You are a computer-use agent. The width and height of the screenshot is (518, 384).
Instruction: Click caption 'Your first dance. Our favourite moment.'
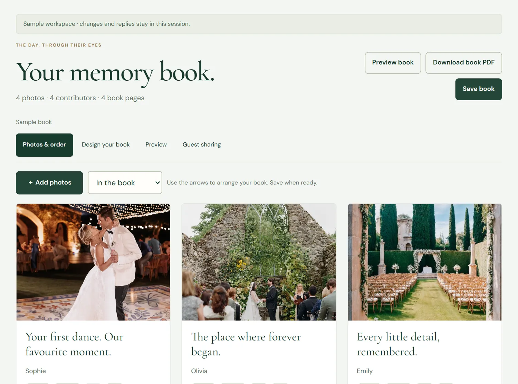click(74, 344)
